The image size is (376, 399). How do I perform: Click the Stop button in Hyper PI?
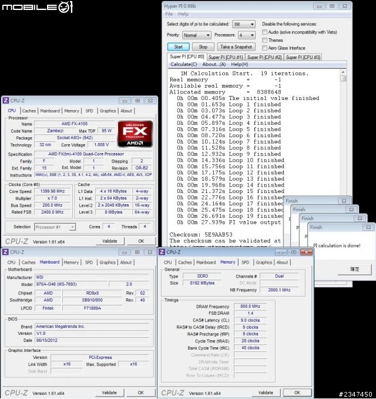[x=203, y=47]
